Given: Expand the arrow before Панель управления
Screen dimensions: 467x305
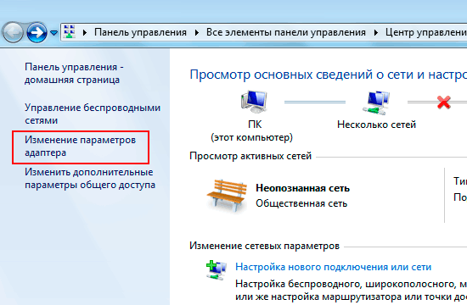Looking at the screenshot, I should coord(85,32).
